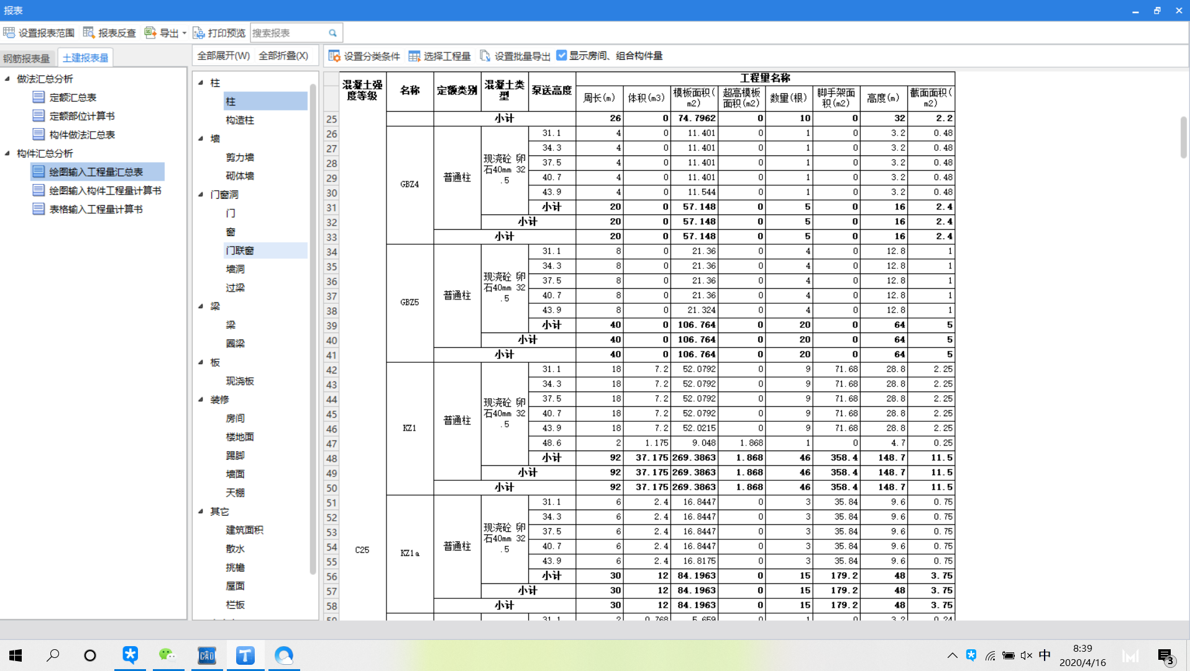Collapse the 板 category group
The height and width of the screenshot is (671, 1190).
pos(201,362)
